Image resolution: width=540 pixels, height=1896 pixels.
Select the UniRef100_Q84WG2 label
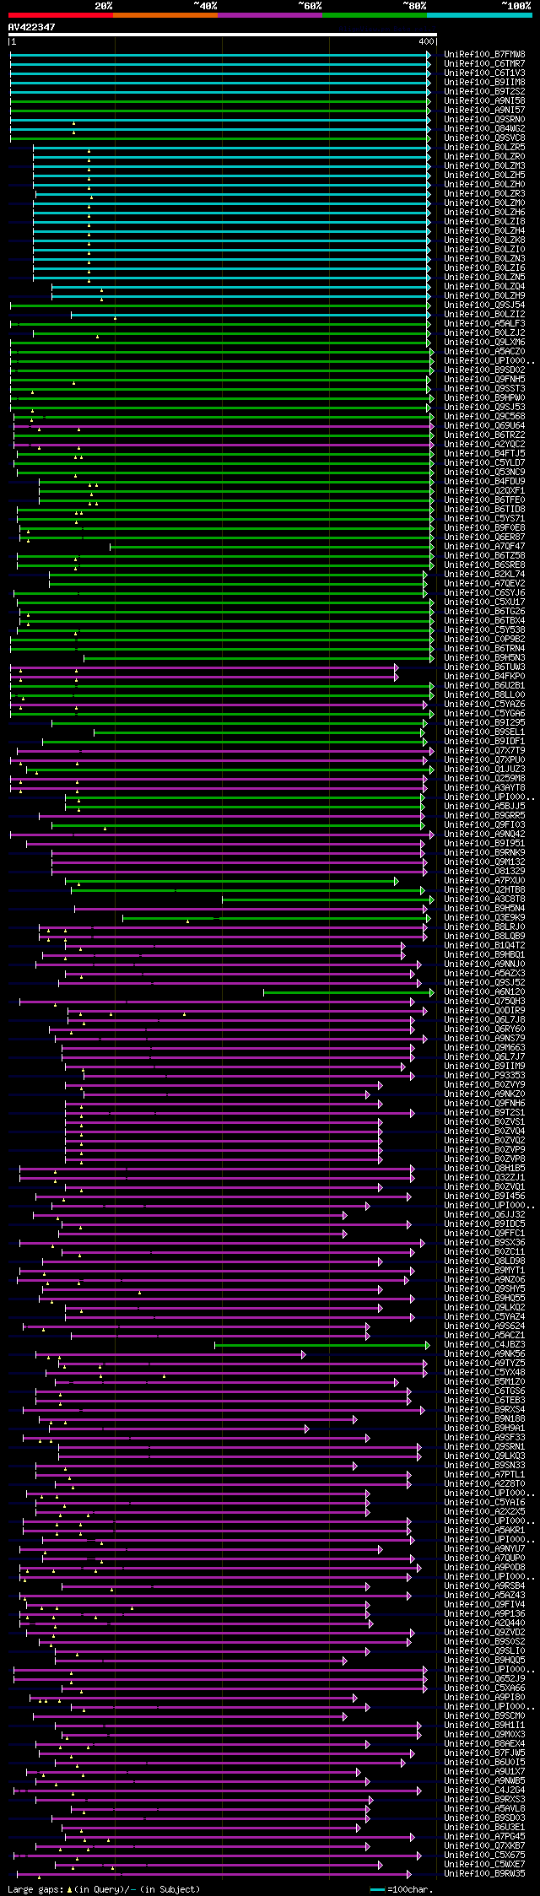point(484,128)
